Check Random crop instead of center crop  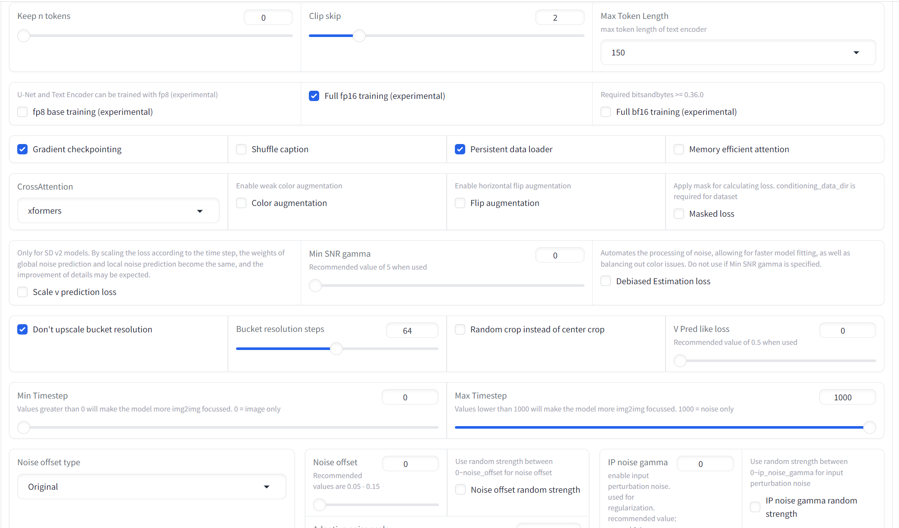coord(460,329)
